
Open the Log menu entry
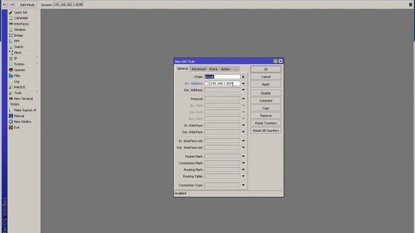[x=16, y=82]
